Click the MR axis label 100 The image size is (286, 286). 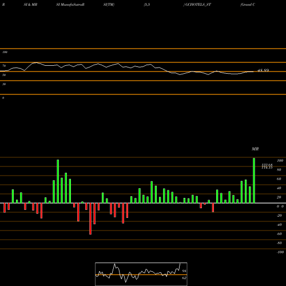coord(280,161)
